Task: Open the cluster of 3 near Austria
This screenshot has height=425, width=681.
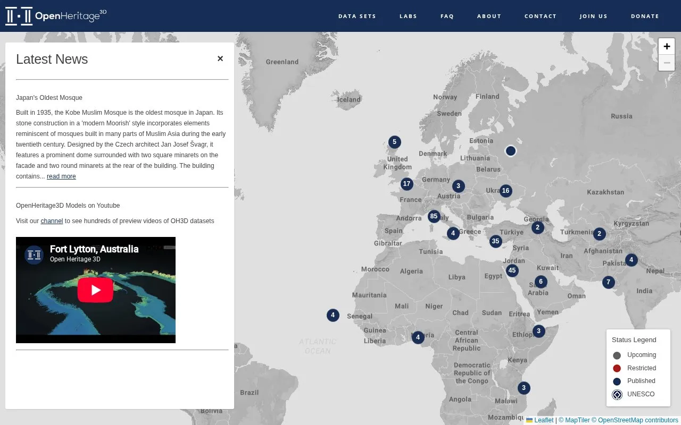Action: pyautogui.click(x=458, y=186)
